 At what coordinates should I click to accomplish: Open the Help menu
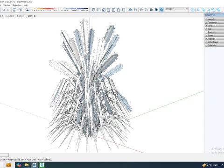[26, 5]
